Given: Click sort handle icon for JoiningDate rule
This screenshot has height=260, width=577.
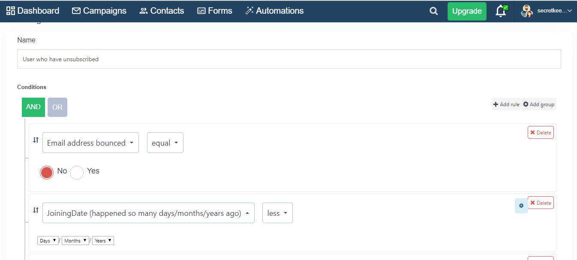Looking at the screenshot, I should click(36, 210).
